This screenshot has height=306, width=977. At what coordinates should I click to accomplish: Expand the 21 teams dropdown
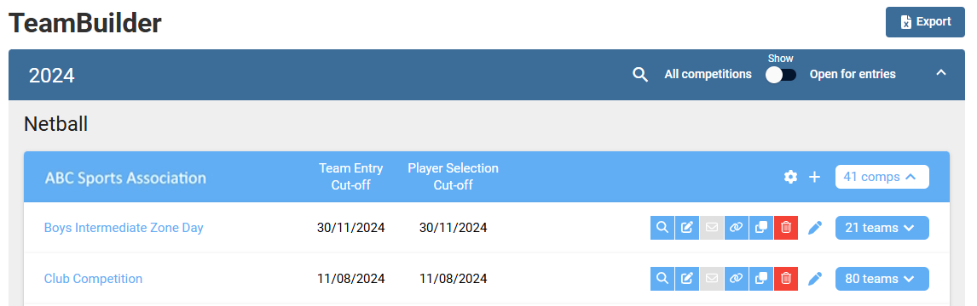[882, 228]
